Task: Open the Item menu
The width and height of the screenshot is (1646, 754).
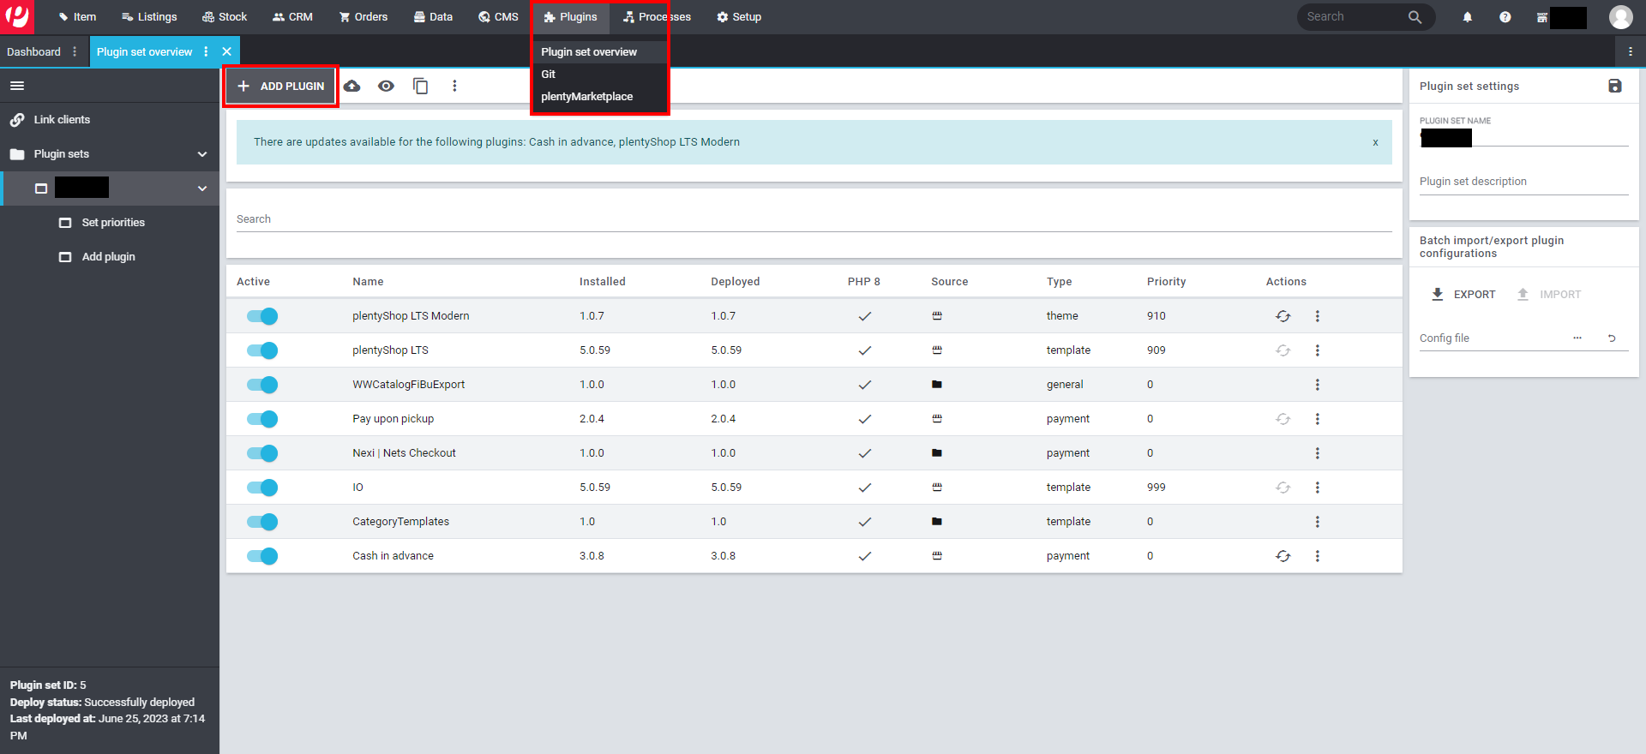Action: 77,17
